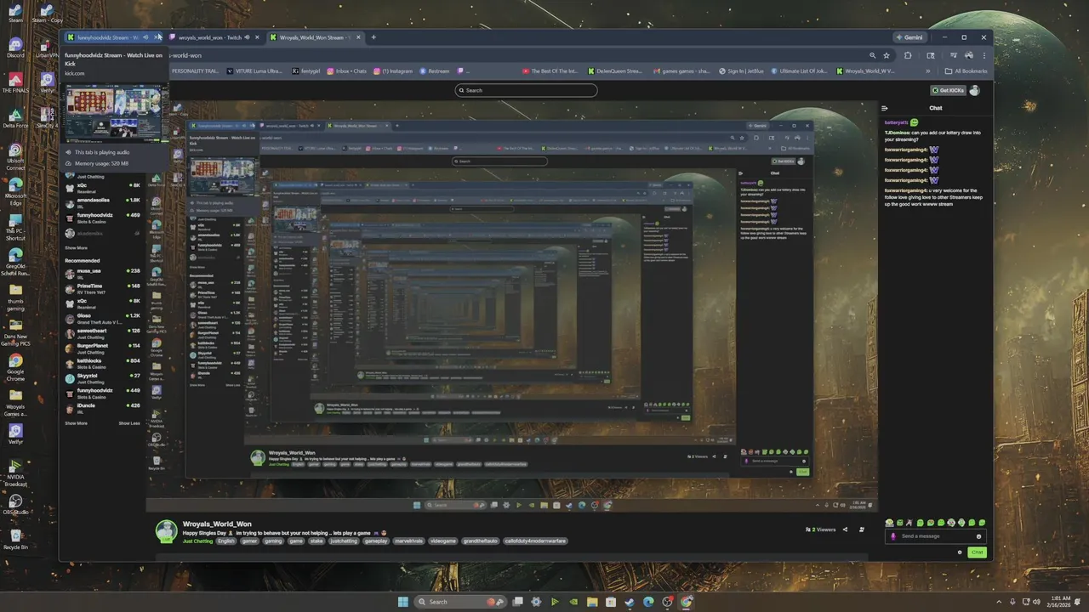Click the Kick search field
1089x612 pixels.
coord(526,90)
